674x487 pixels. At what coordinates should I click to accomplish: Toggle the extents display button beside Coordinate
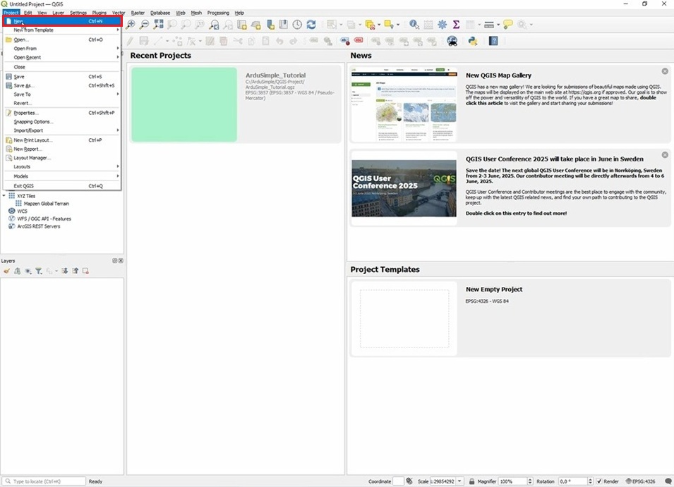pyautogui.click(x=410, y=481)
